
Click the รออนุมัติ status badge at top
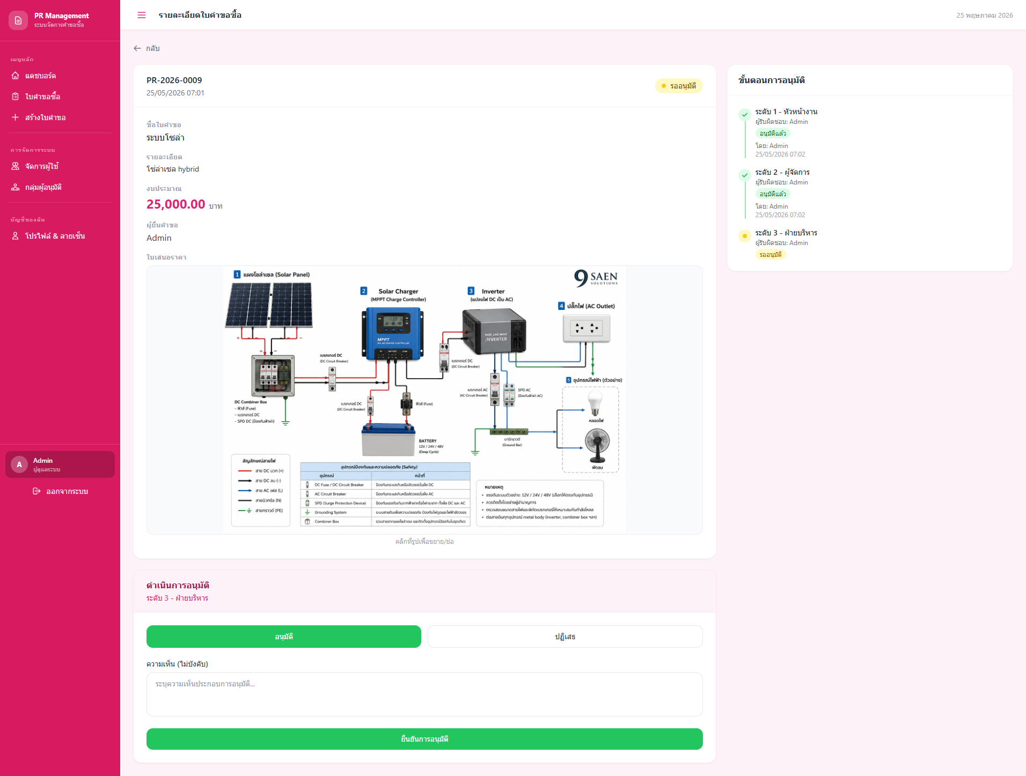click(679, 86)
